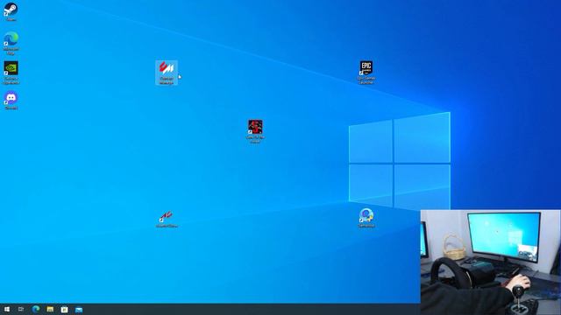Open the Steam desktop shortcut

[11, 11]
